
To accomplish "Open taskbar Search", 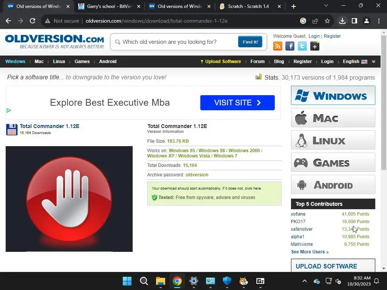I will [144, 281].
